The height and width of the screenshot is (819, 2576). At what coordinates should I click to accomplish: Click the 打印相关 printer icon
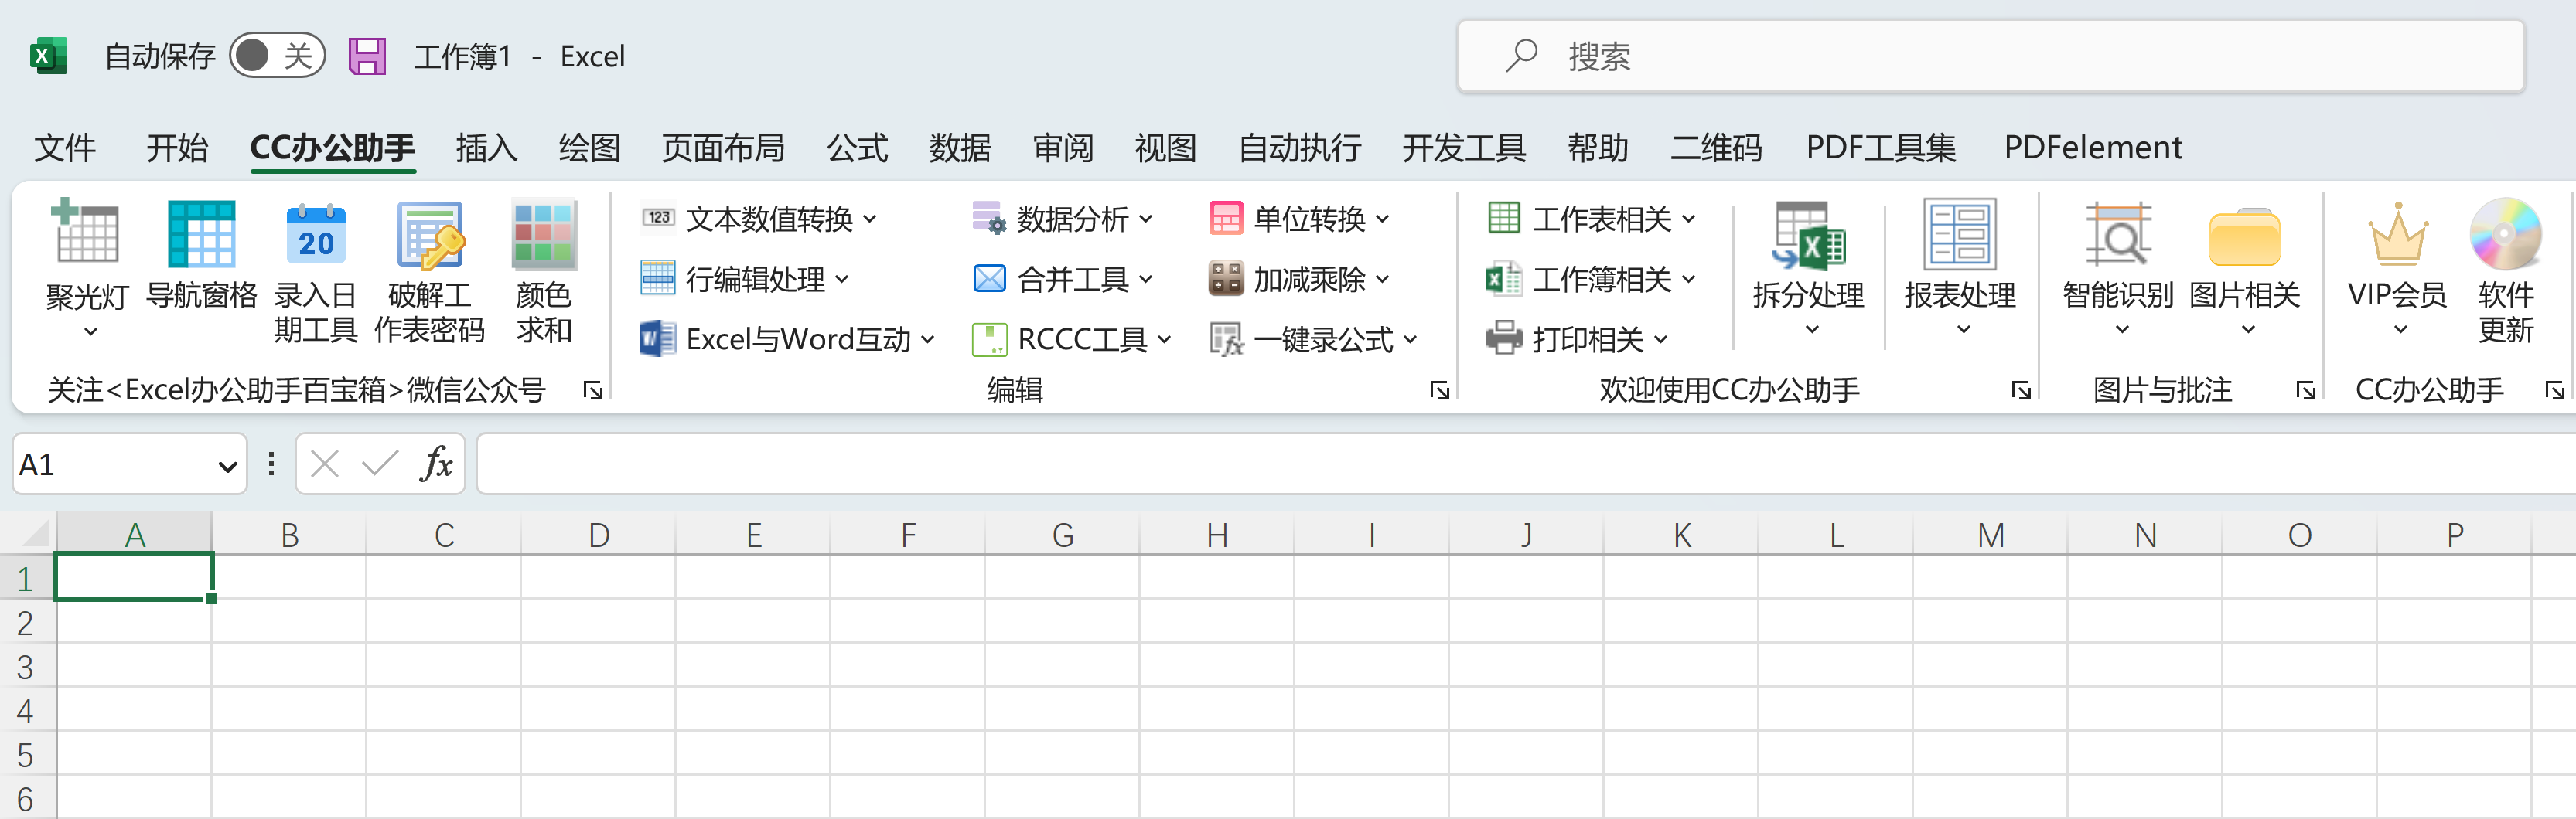point(1504,338)
